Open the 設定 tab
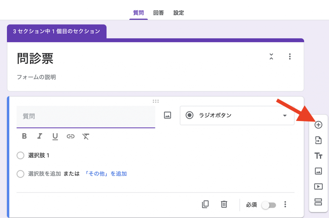Screen dimensions: 329x218 point(179,13)
